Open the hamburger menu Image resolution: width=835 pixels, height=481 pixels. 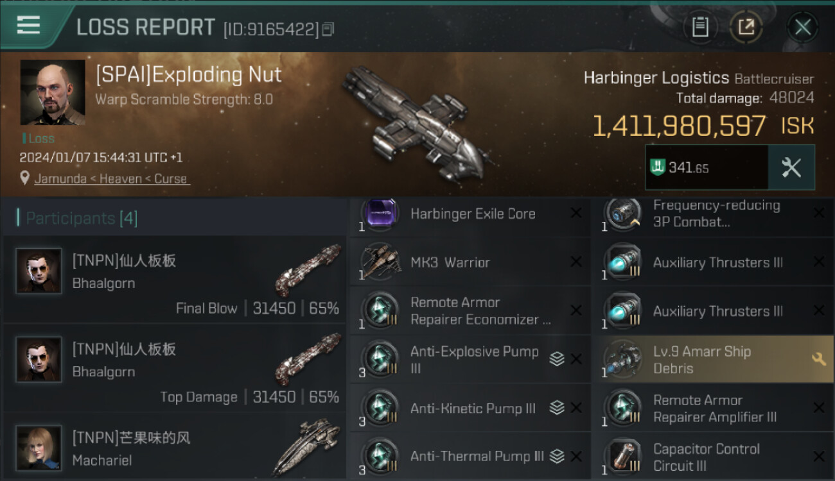coord(28,26)
